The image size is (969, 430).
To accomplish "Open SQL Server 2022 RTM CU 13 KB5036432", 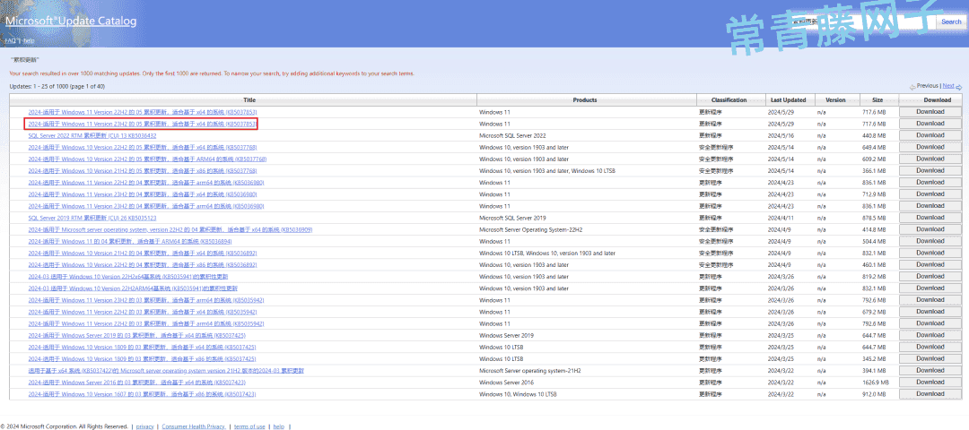I will [x=92, y=136].
